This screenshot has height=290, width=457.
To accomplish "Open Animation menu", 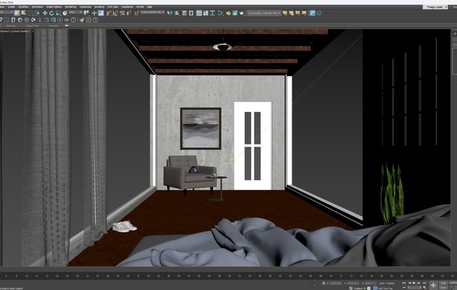I will (x=37, y=7).
